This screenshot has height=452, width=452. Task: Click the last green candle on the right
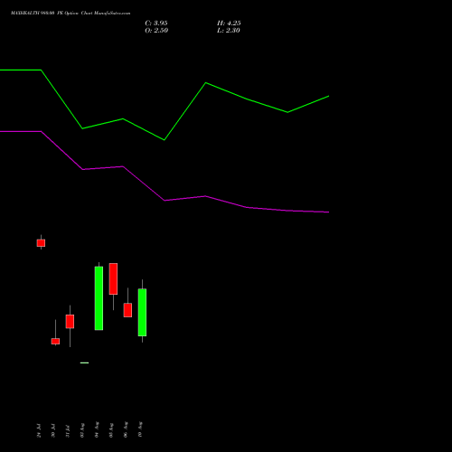pyautogui.click(x=142, y=313)
